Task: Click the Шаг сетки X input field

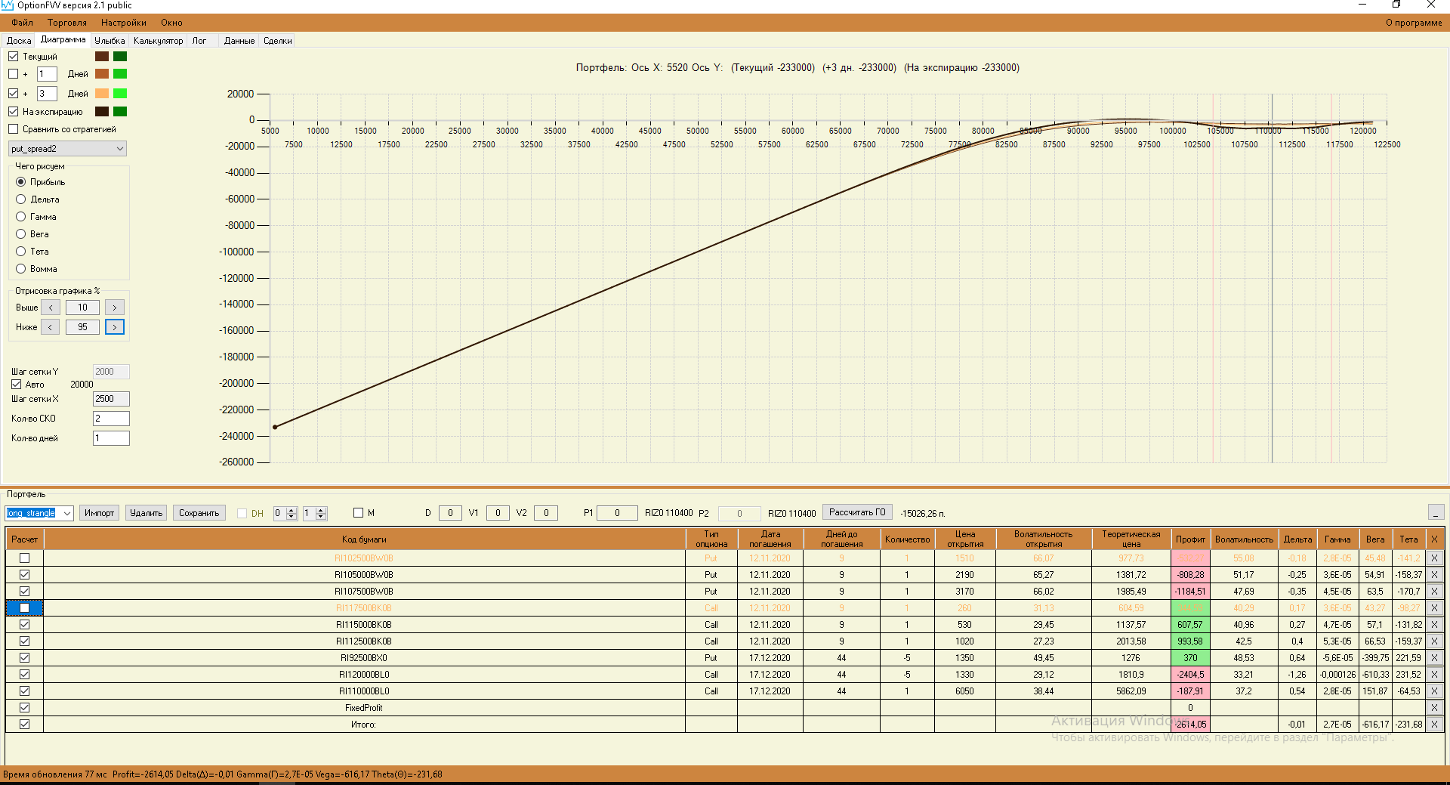Action: click(x=111, y=399)
